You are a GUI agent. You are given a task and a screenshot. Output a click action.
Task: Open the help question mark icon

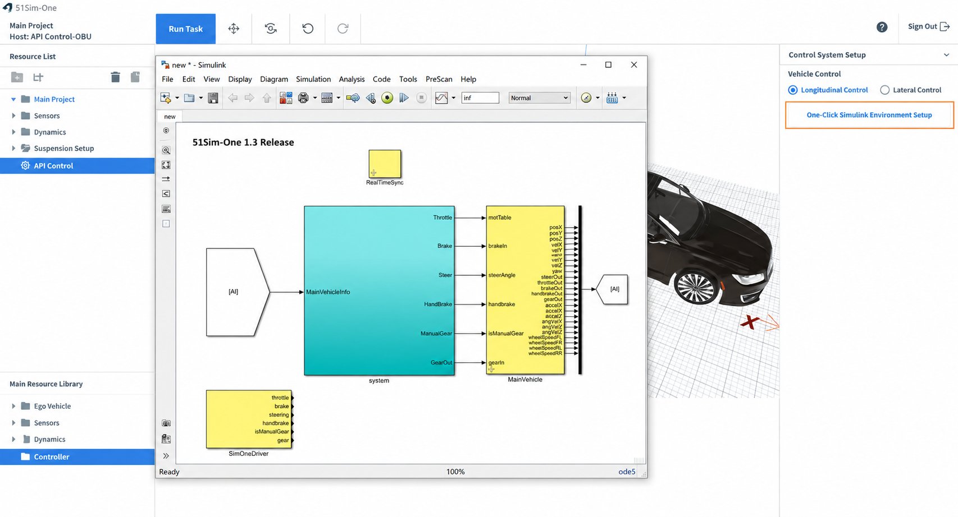(x=882, y=27)
